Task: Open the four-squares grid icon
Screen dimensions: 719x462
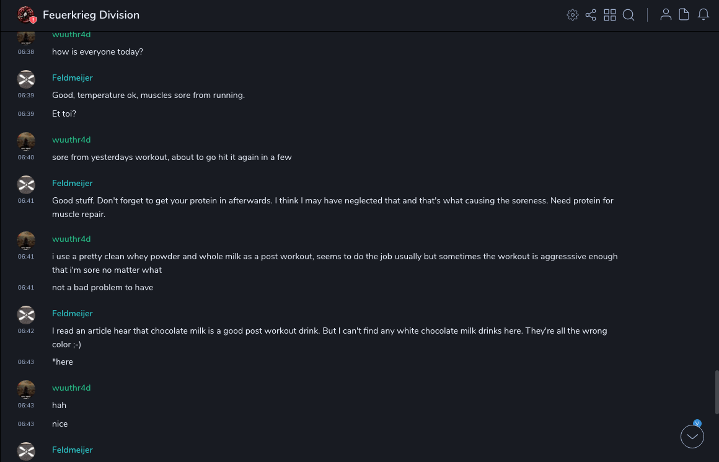Action: point(610,15)
